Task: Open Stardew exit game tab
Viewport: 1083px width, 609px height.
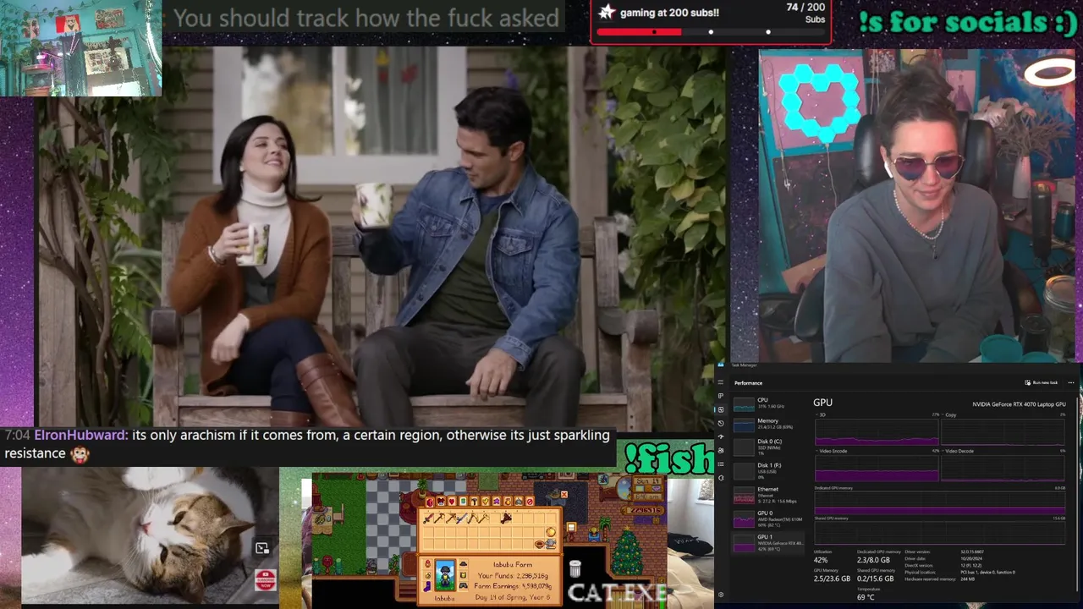Action: click(530, 502)
